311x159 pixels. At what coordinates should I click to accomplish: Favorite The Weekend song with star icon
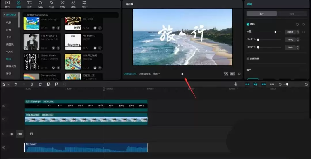[54, 48]
